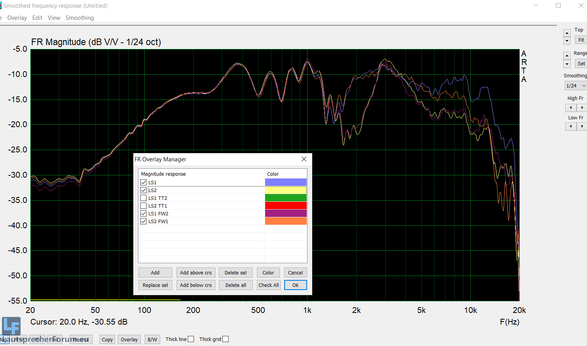
Task: Open the Overlay menu
Action: (17, 18)
